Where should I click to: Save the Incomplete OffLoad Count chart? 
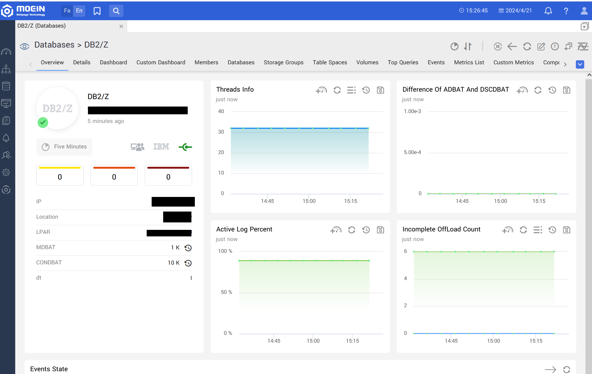pos(567,230)
